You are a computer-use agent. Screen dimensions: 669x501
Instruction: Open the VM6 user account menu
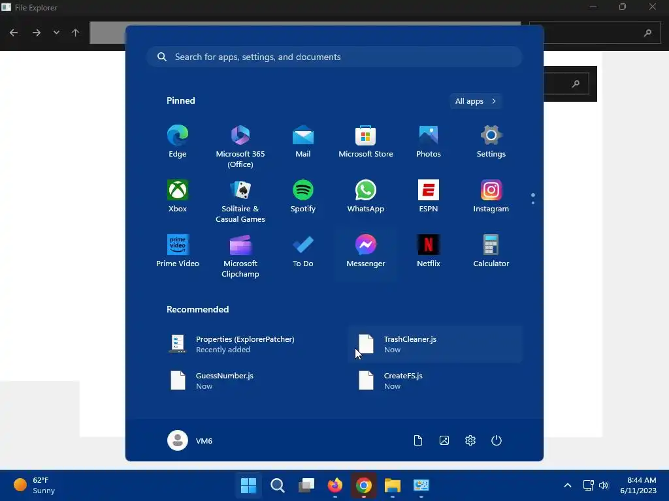point(190,440)
